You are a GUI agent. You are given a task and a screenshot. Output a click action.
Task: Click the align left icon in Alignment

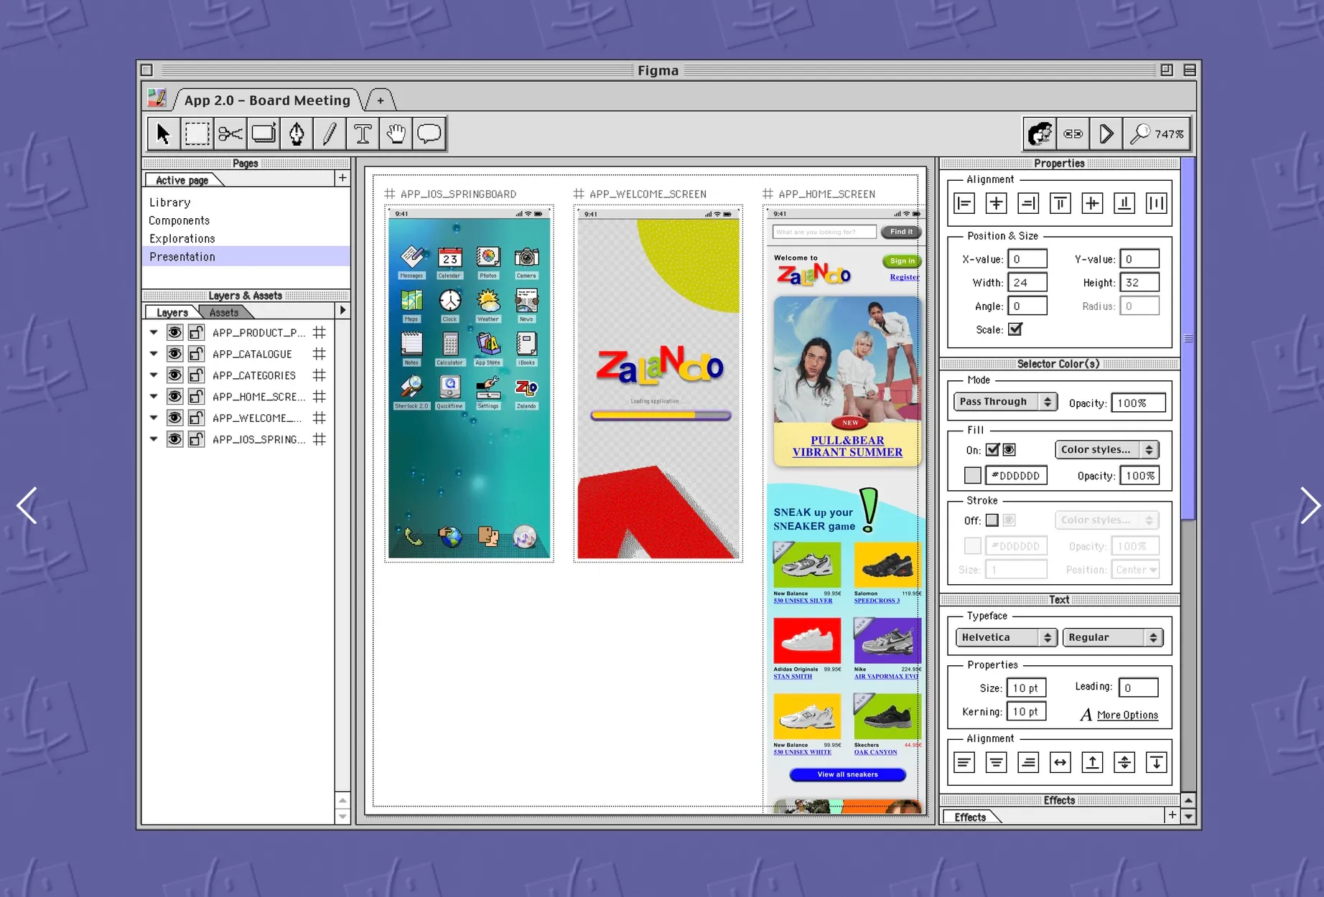point(964,204)
